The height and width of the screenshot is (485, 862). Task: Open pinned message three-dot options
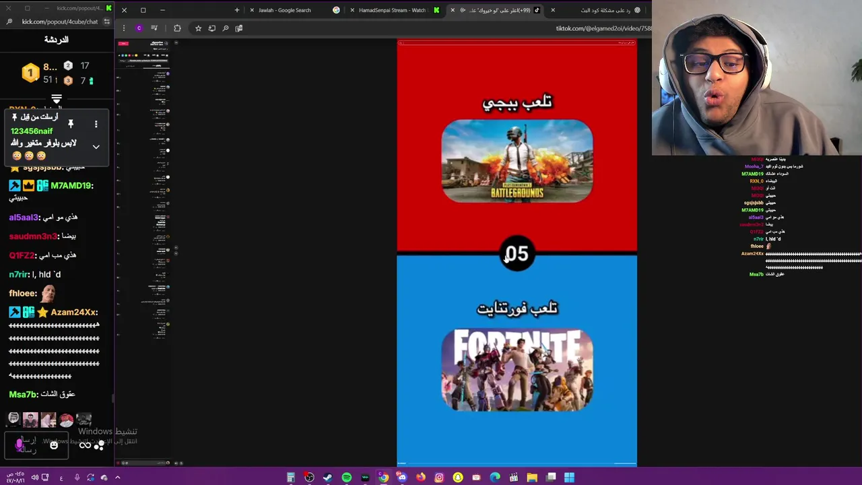point(96,124)
